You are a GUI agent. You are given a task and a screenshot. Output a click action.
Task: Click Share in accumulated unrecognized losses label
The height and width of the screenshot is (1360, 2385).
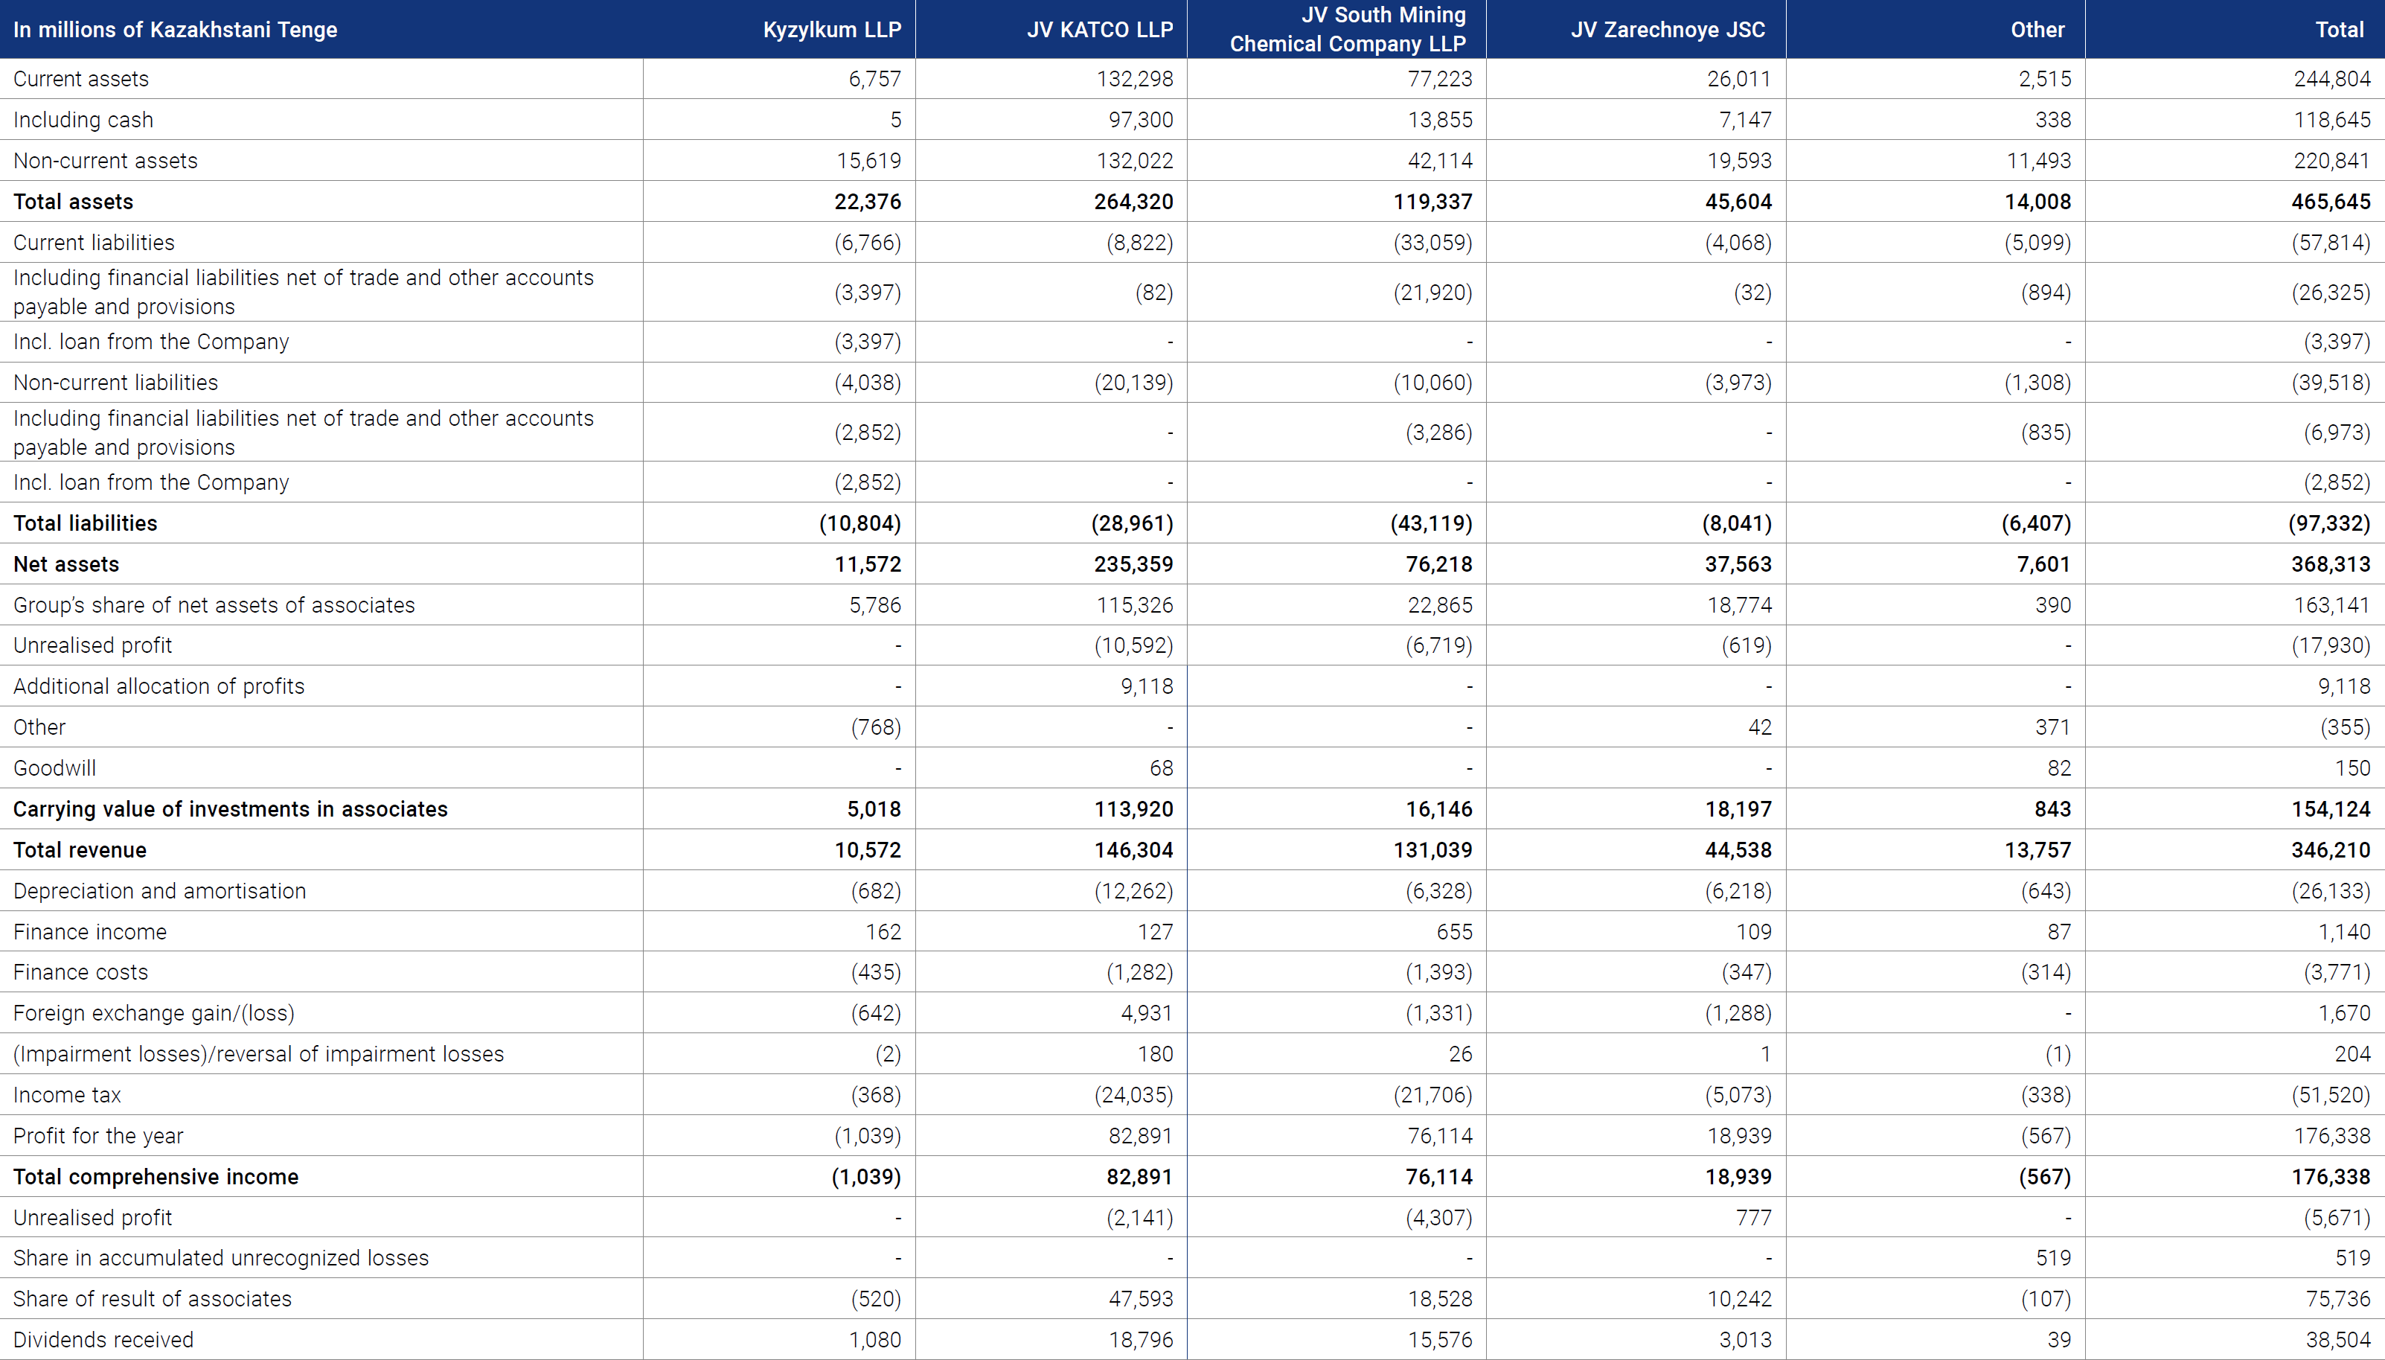click(x=221, y=1258)
